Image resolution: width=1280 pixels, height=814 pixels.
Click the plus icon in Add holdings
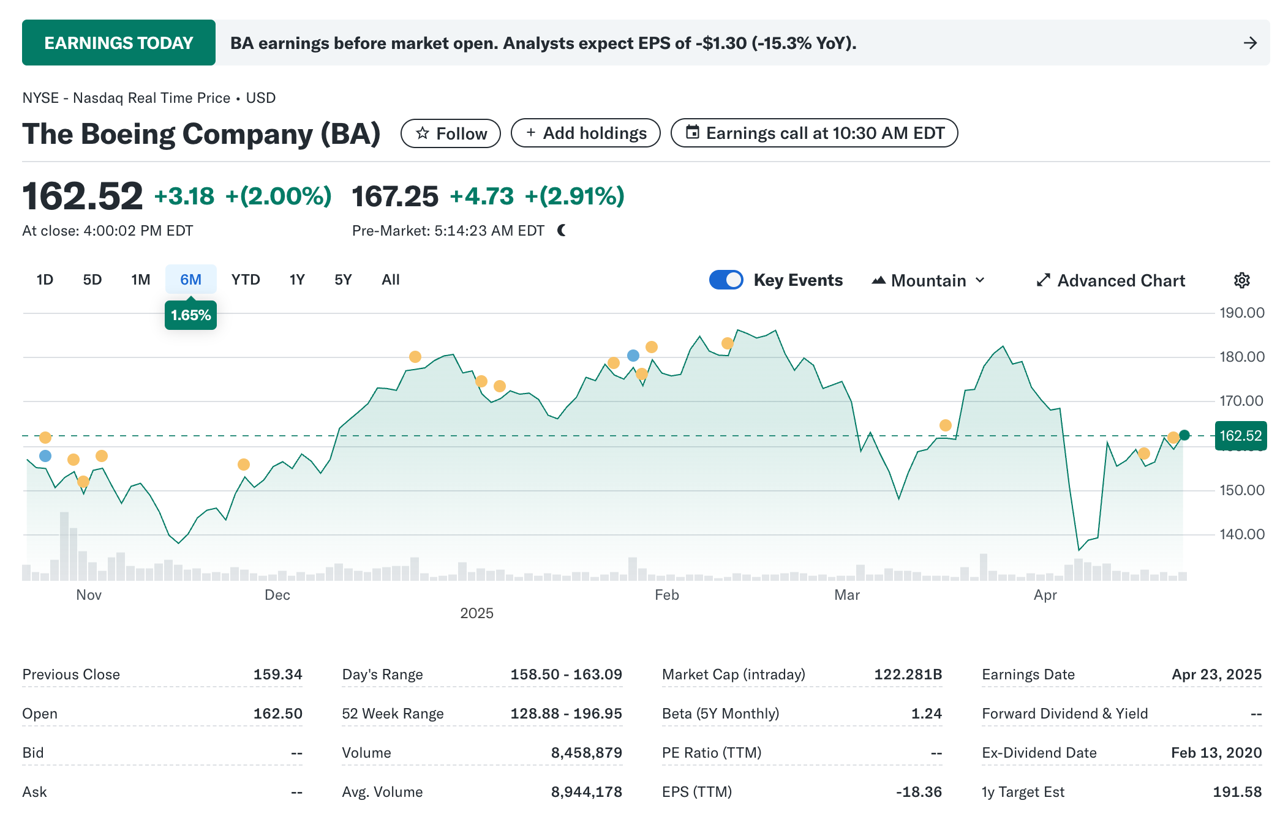(x=531, y=133)
